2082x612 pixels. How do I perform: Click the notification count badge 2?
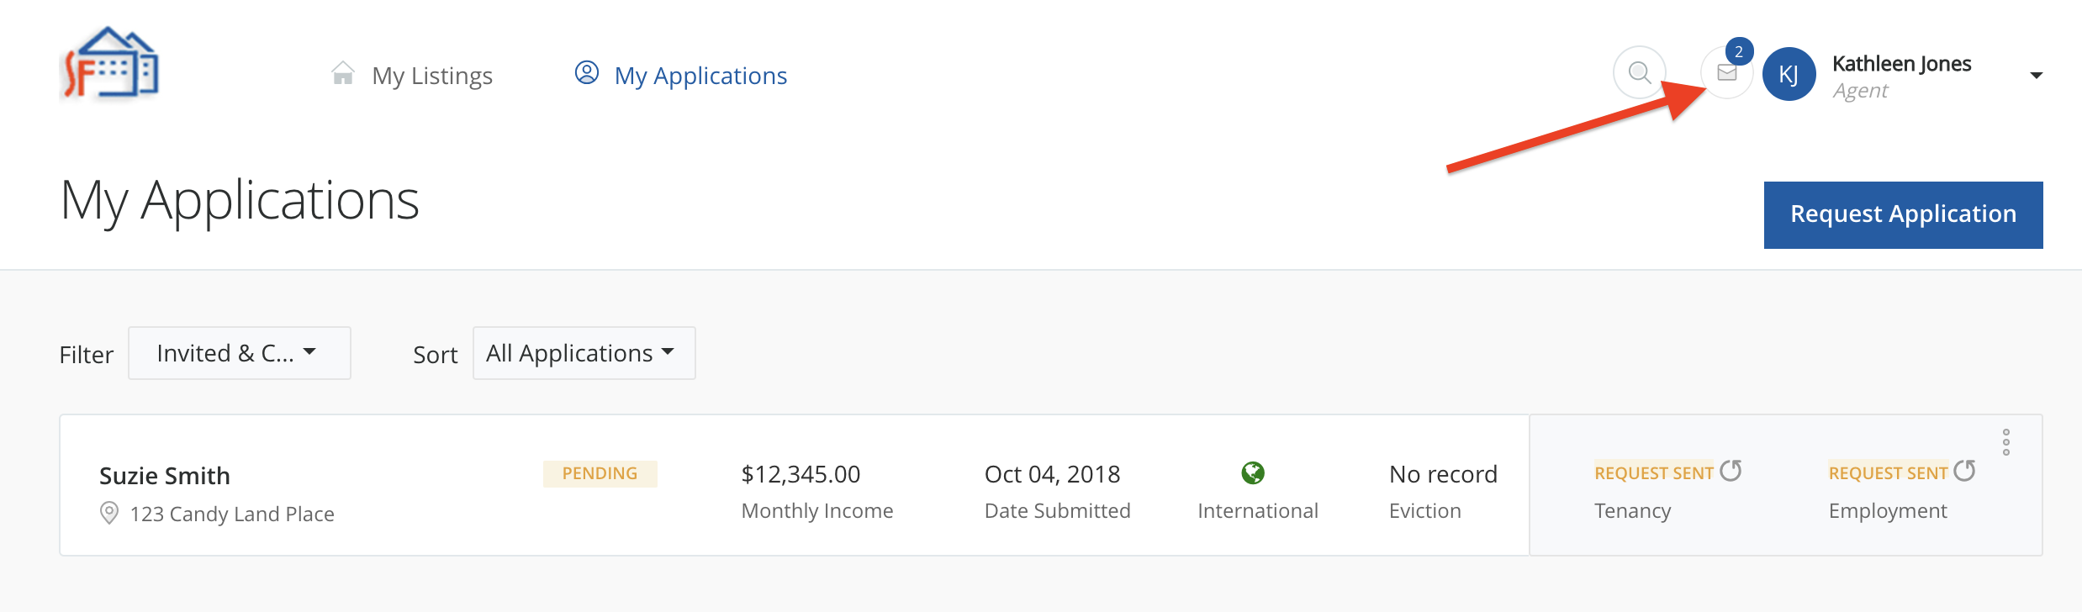coord(1739,52)
